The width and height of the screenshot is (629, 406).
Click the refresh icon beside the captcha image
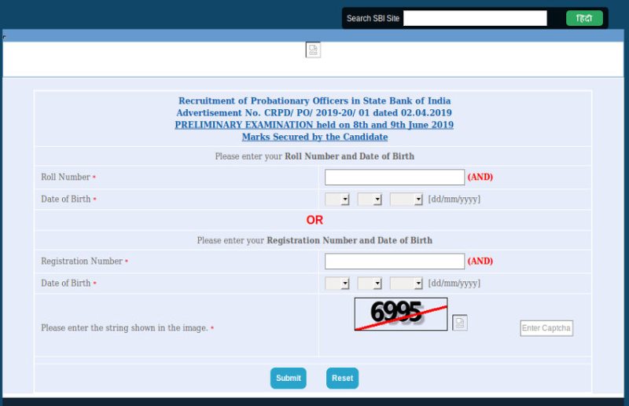pos(460,322)
